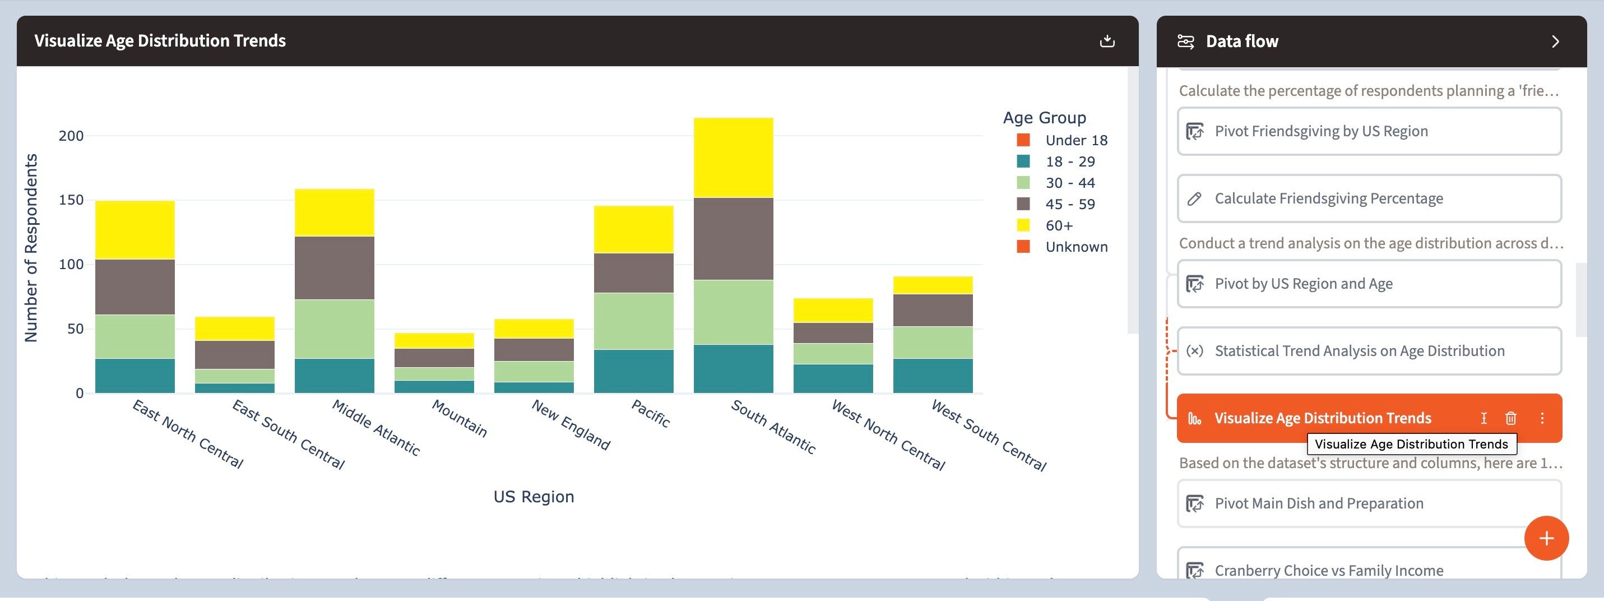Toggle 18 - 29 legend entry
Viewport: 1604px width, 601px height.
click(x=1055, y=162)
